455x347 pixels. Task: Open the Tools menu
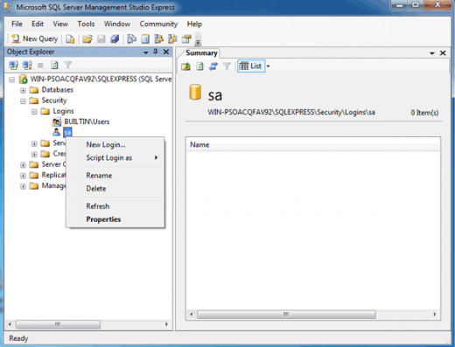point(86,24)
